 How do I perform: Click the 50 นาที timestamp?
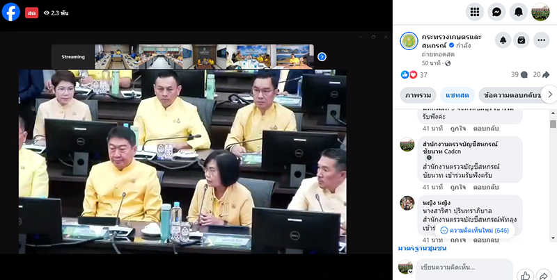click(431, 63)
